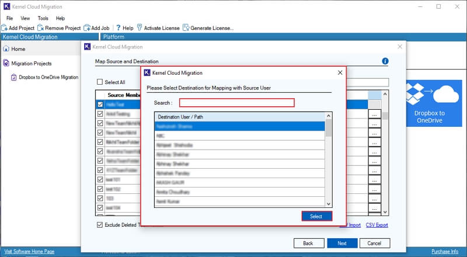The width and height of the screenshot is (467, 257).
Task: Select the ABC destination row
Action: coord(240,136)
